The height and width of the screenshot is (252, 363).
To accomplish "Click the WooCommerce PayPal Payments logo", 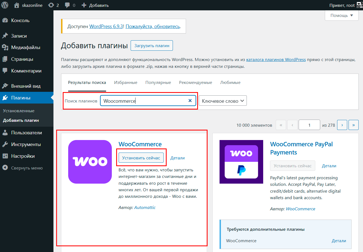I will point(241,162).
